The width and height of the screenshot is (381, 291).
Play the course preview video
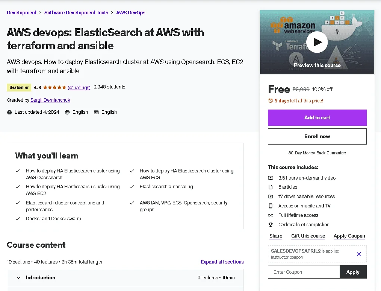[317, 42]
